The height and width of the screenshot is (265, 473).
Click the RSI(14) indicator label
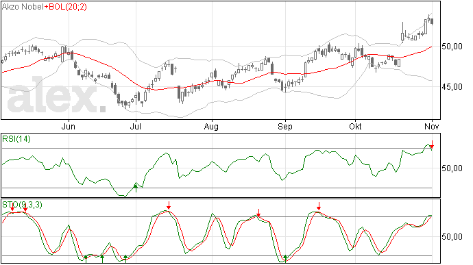(16, 139)
